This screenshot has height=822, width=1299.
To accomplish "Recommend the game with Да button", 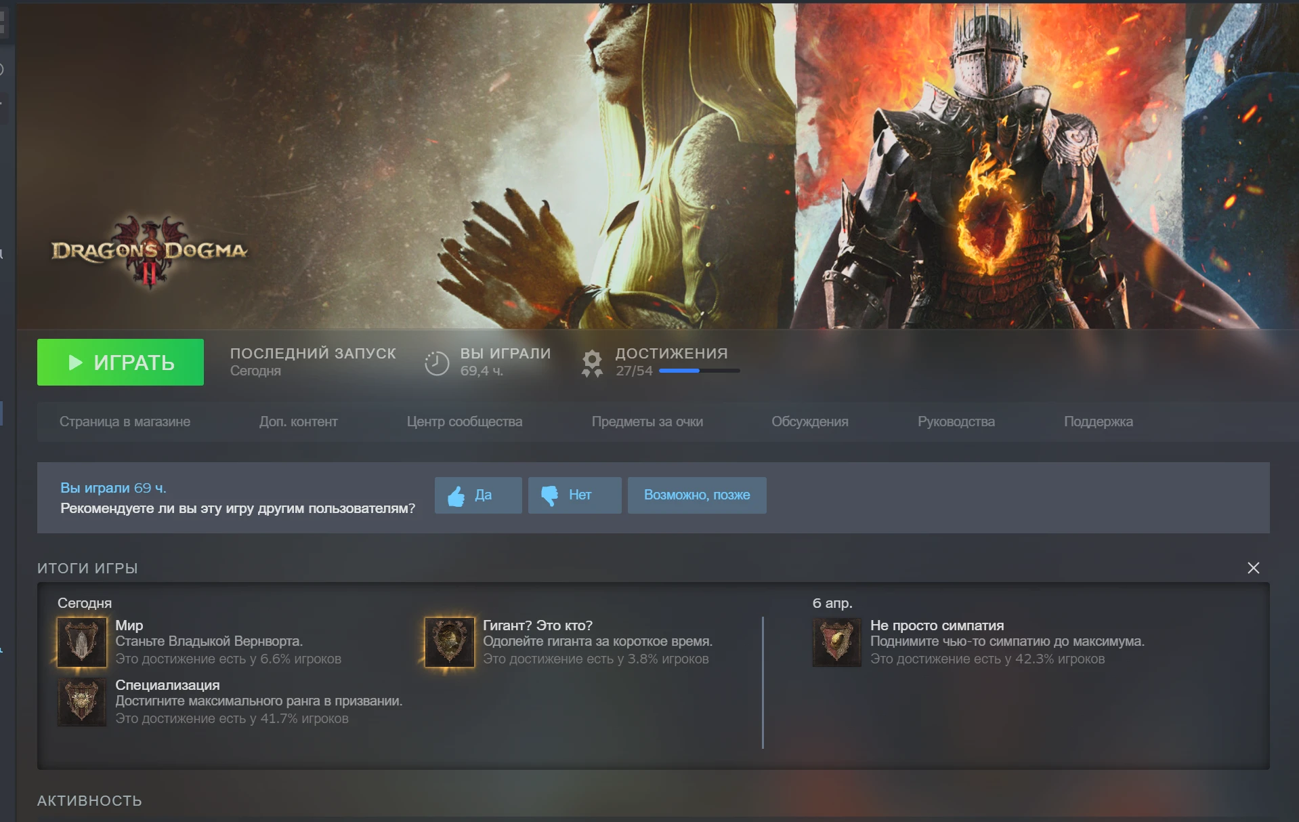I will click(478, 495).
